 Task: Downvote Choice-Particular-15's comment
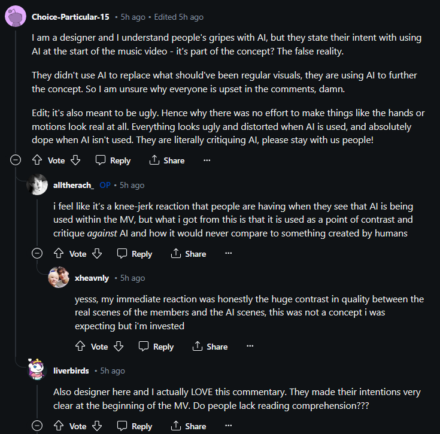[x=75, y=160]
